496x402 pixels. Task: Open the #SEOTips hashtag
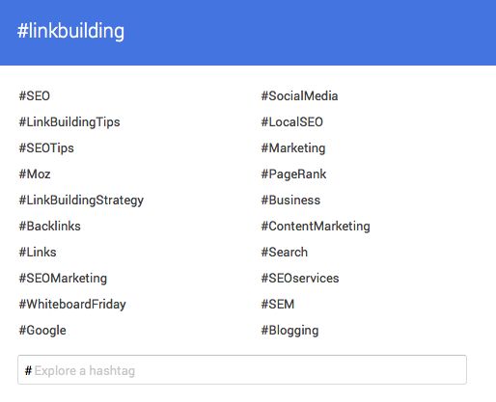pyautogui.click(x=46, y=148)
